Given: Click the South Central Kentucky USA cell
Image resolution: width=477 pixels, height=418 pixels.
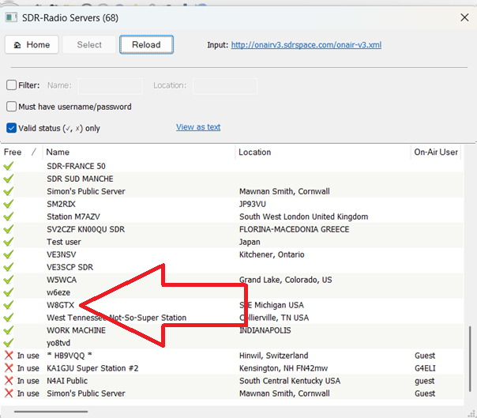Looking at the screenshot, I should 290,381.
